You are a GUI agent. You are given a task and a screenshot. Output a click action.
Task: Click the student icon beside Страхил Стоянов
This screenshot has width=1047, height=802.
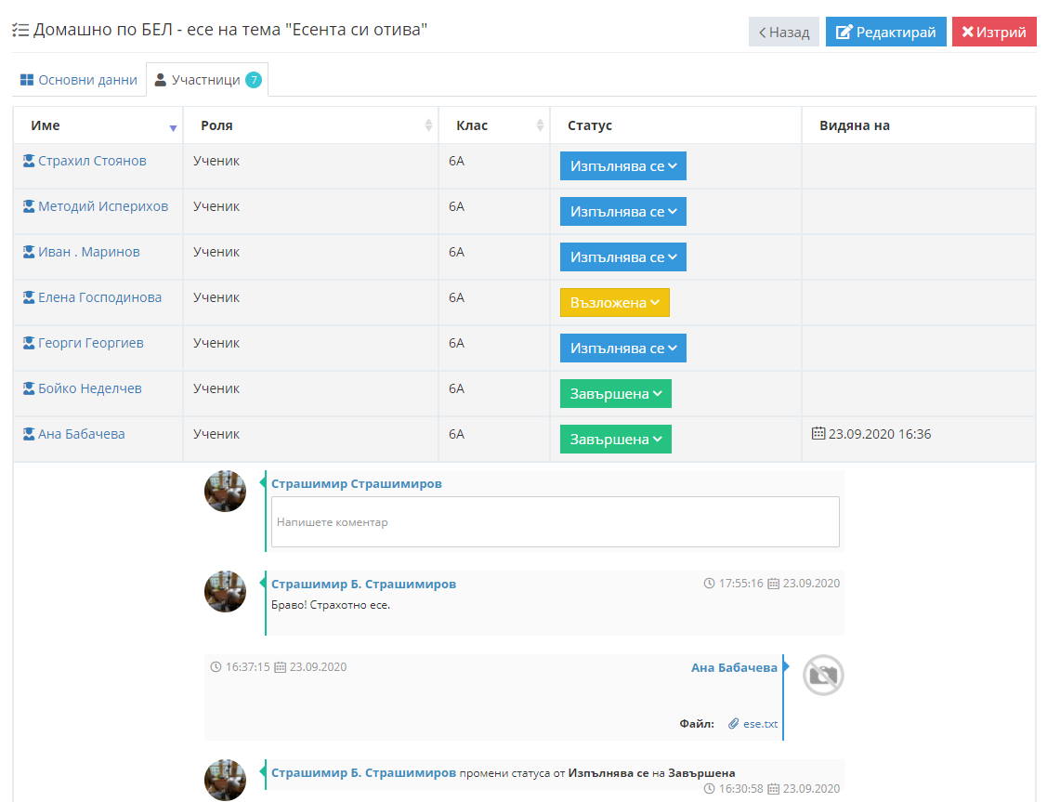29,161
